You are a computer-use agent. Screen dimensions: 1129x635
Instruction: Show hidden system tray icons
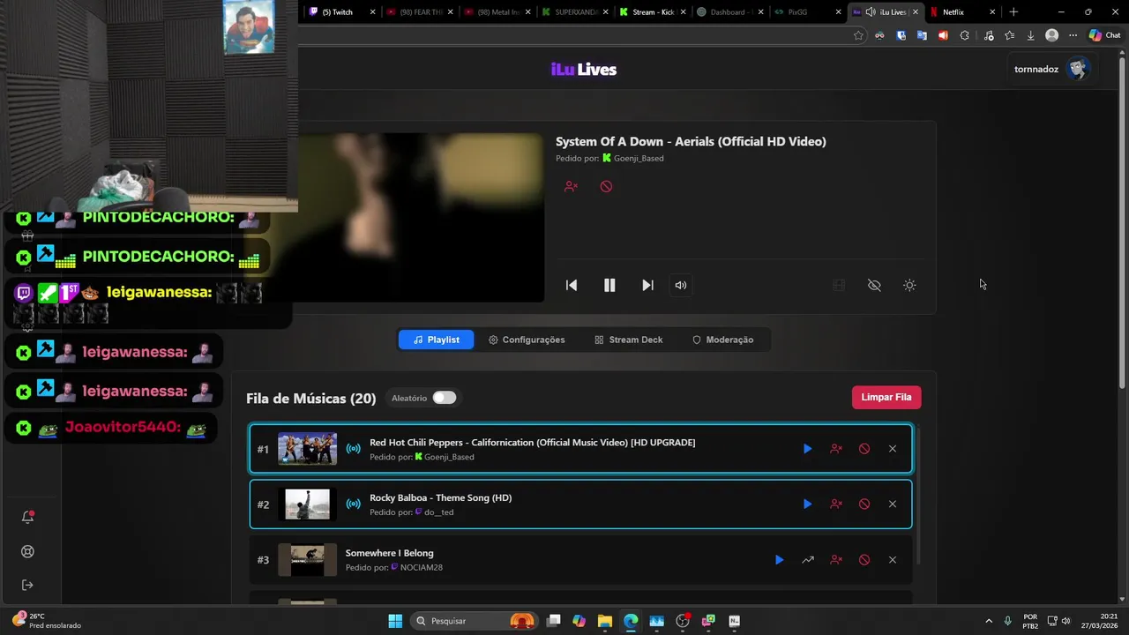point(988,621)
